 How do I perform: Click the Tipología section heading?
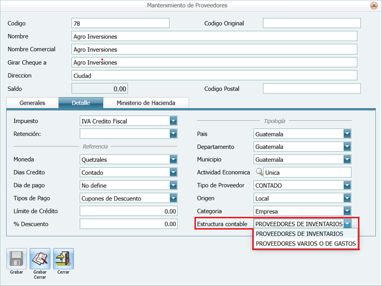coord(274,121)
